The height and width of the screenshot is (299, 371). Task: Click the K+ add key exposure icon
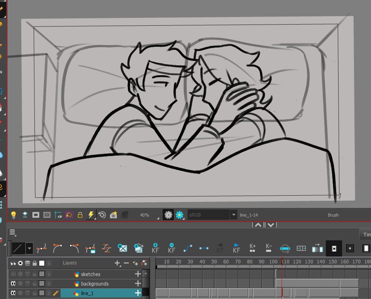[x=253, y=248]
